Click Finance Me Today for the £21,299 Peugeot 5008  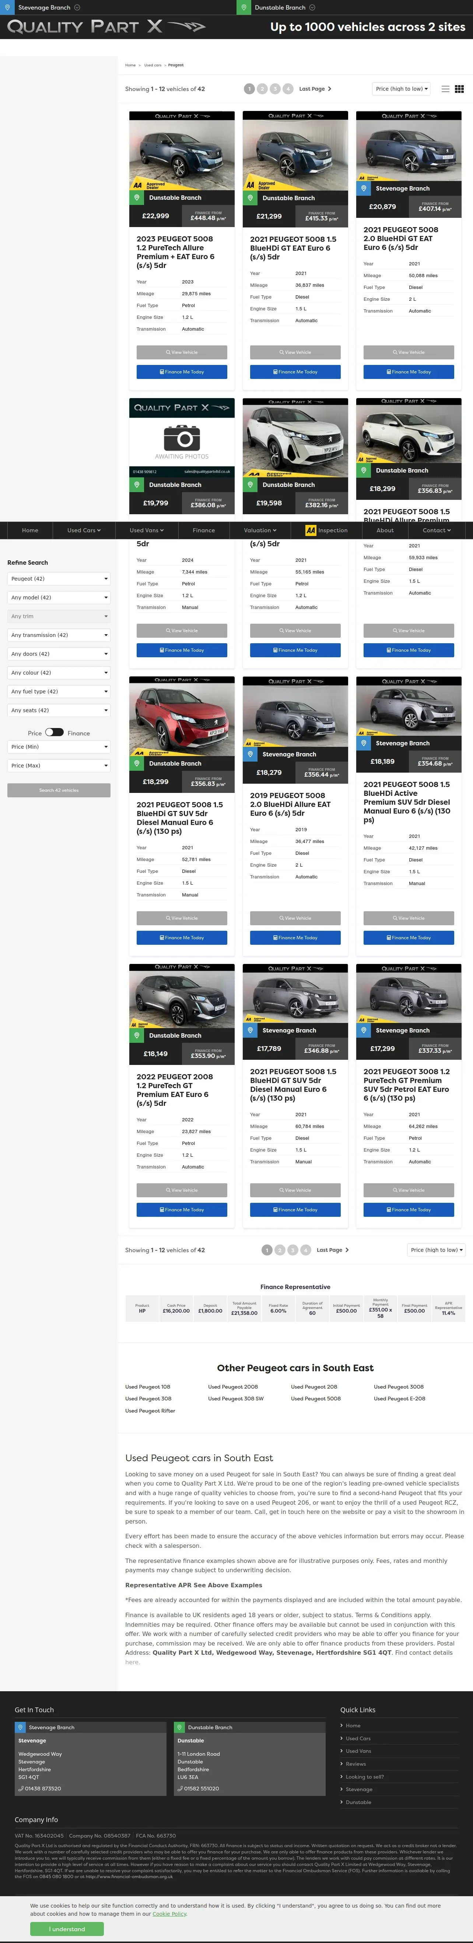[x=295, y=372]
